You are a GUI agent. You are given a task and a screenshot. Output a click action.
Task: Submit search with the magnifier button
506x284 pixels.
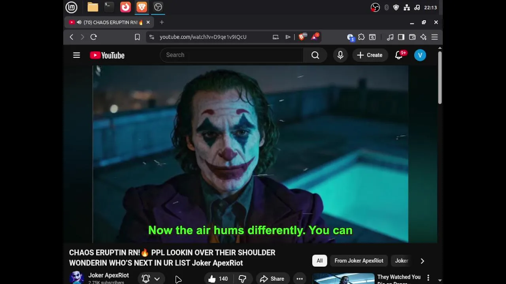315,55
